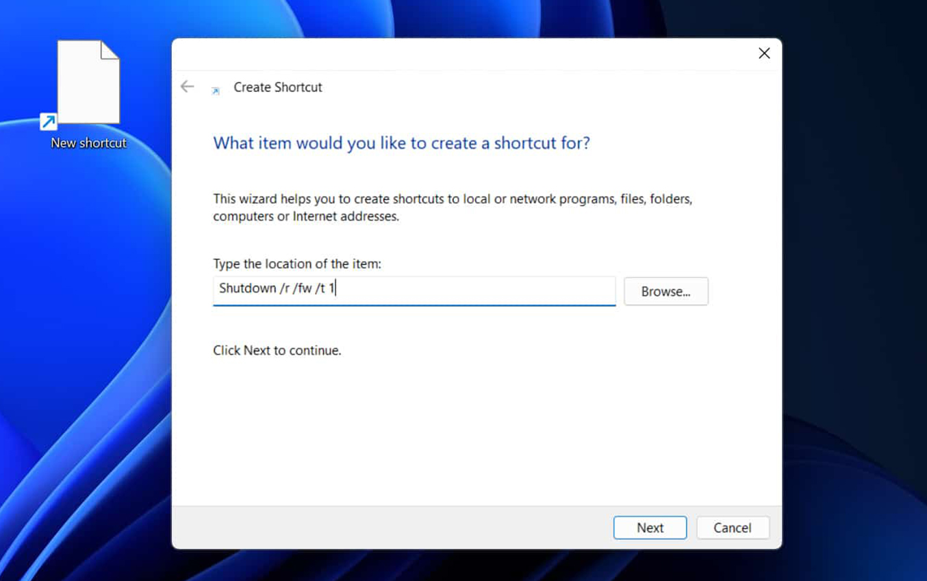Select the typed command Shutdown /r /fw /t 1
This screenshot has width=927, height=581.
tap(277, 288)
